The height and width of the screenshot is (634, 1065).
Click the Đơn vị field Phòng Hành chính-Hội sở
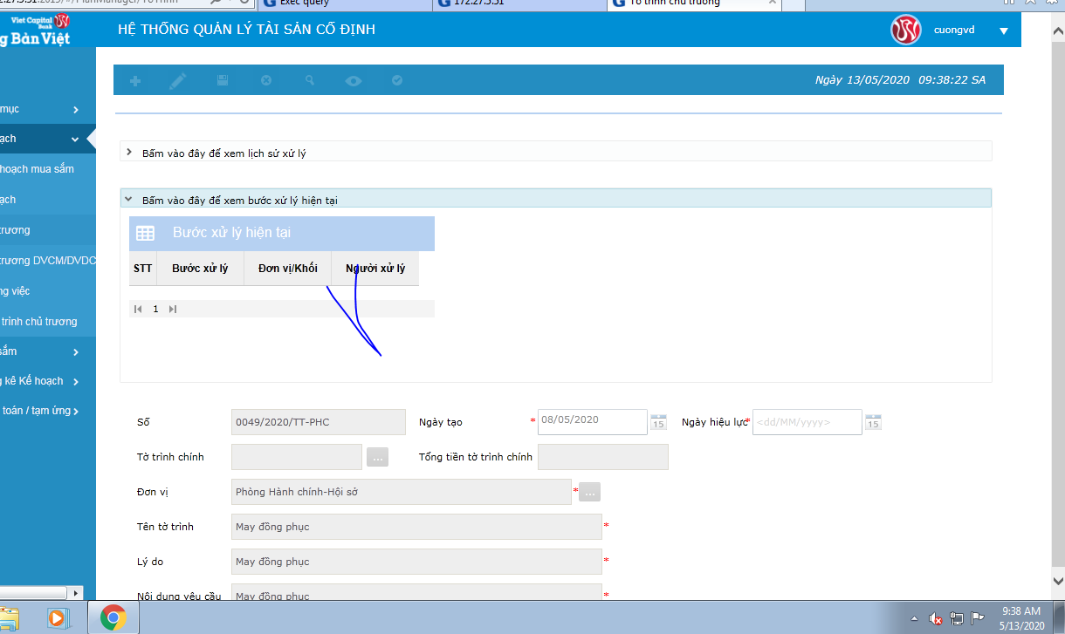tap(402, 492)
